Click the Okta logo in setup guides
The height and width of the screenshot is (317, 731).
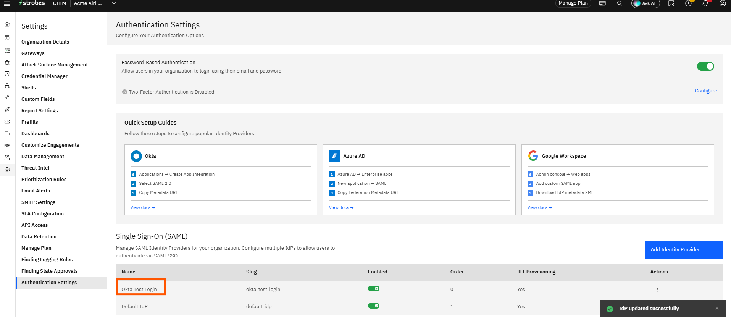click(136, 156)
